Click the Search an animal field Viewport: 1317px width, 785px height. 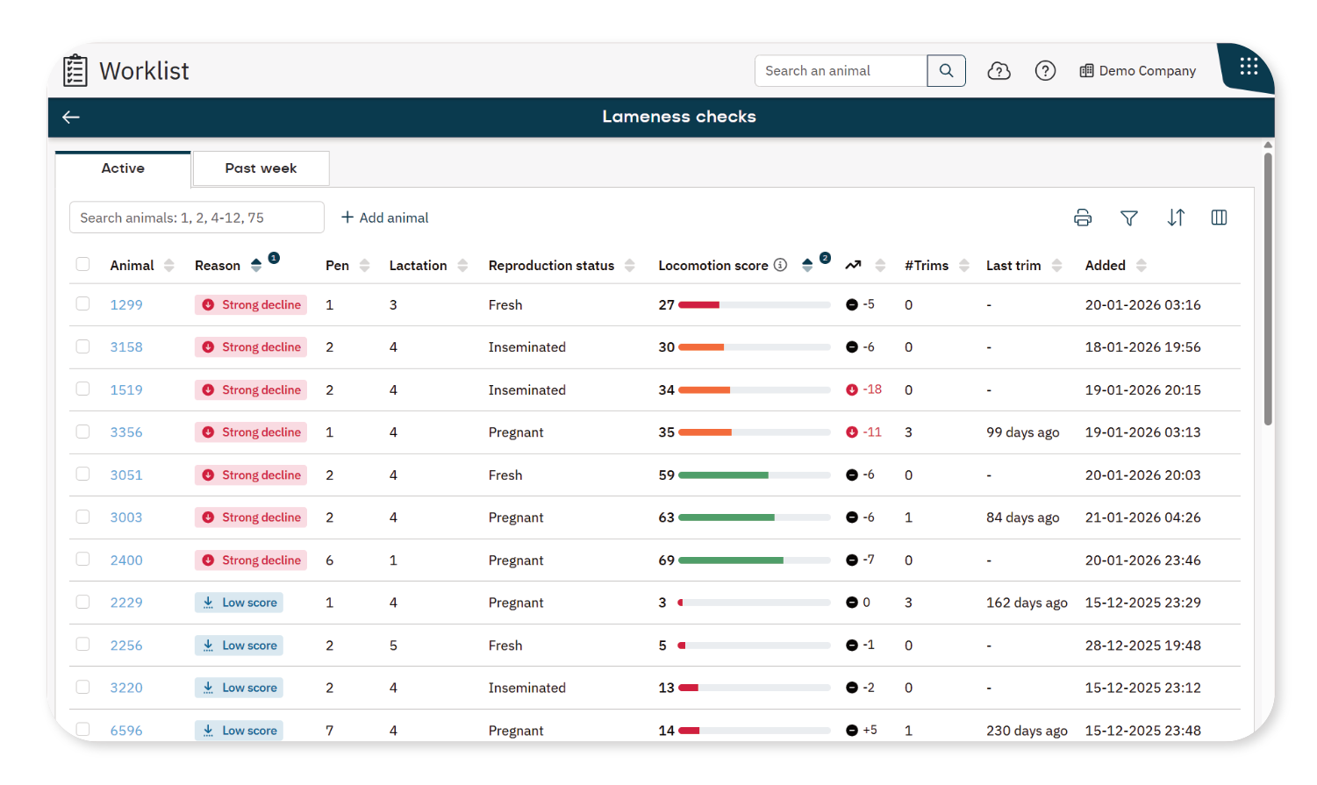point(841,71)
